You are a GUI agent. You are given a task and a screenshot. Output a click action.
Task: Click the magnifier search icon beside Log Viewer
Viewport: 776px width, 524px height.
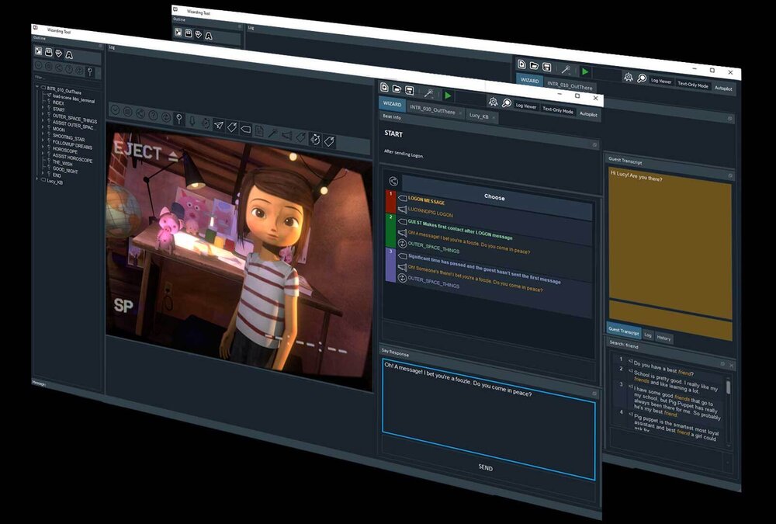[x=506, y=102]
